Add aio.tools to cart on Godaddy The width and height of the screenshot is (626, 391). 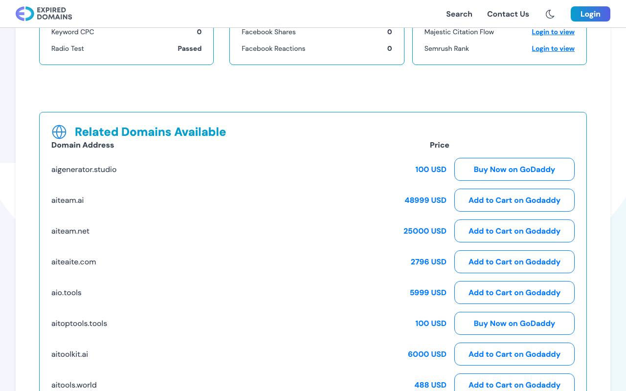(514, 293)
